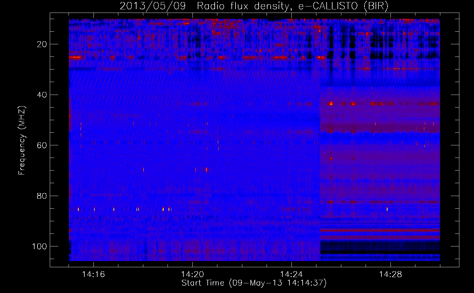Click the 14:16 time tick label
474x293 pixels.
tap(93, 274)
